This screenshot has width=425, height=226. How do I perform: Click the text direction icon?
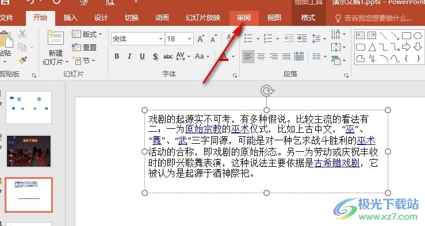[335, 34]
